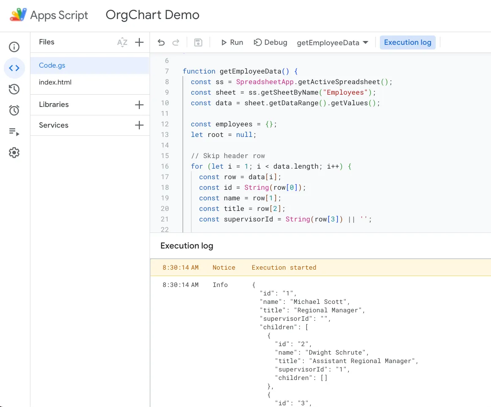
Task: Select the Code.gs file
Action: coord(52,66)
